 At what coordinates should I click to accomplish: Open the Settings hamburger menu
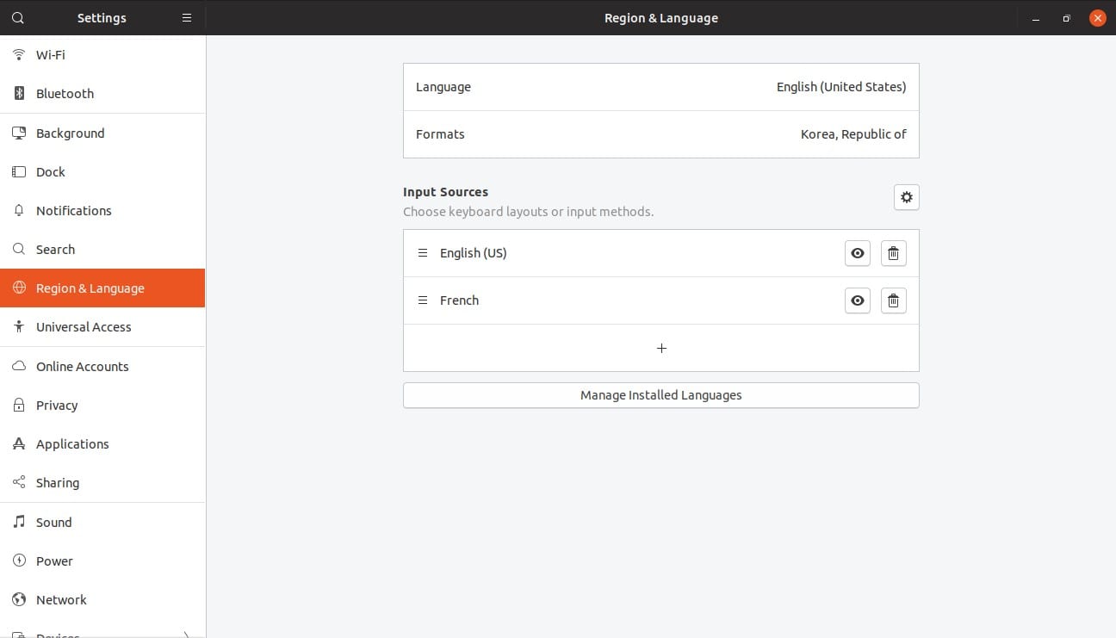(187, 17)
